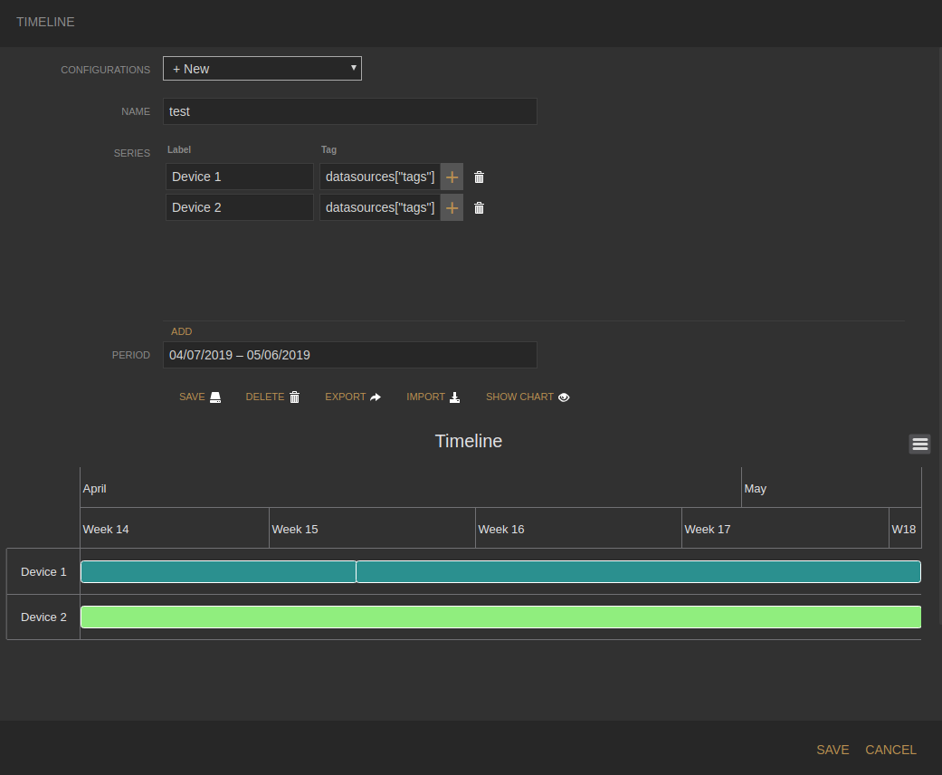This screenshot has height=775, width=942.
Task: Click ADD to add a series
Action: tap(182, 332)
